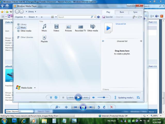Open the Music category icon
Image resolution: width=165 pixels, height=124 pixels.
click(44, 27)
